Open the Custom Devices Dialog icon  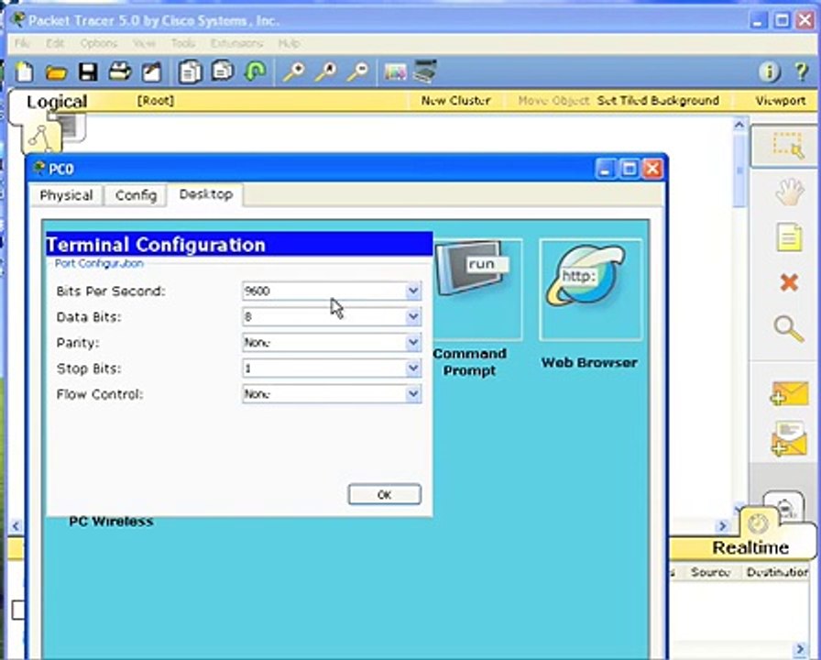pos(424,71)
